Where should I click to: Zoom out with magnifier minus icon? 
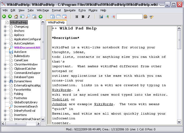(x=113, y=17)
